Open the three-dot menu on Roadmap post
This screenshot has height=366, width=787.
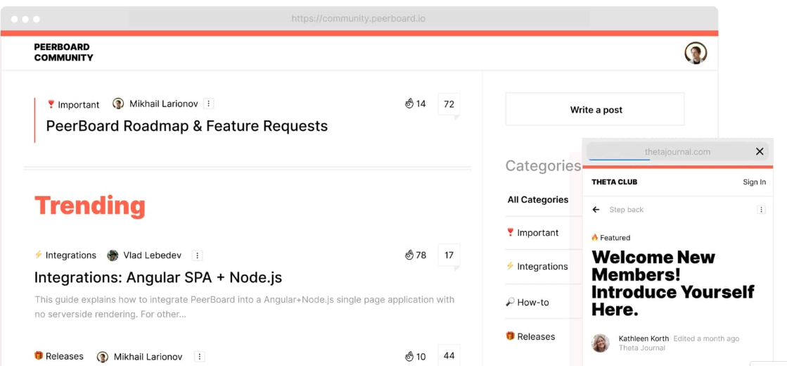click(x=209, y=104)
